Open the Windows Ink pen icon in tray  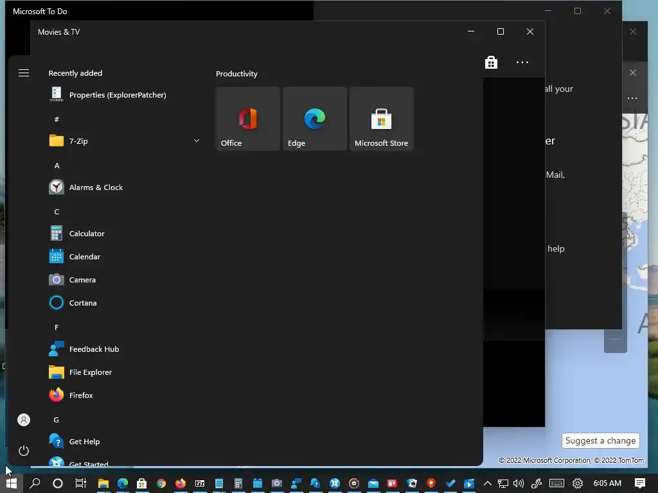[x=537, y=483]
